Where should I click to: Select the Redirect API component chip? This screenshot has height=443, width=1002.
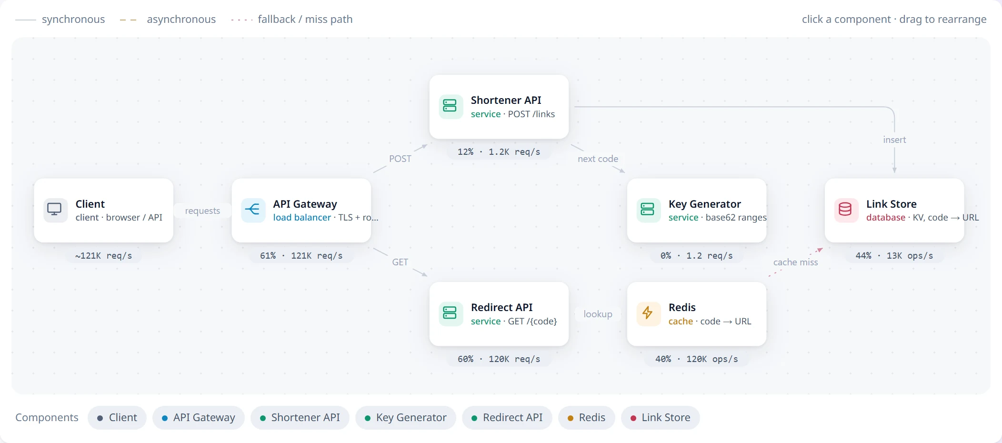click(507, 418)
